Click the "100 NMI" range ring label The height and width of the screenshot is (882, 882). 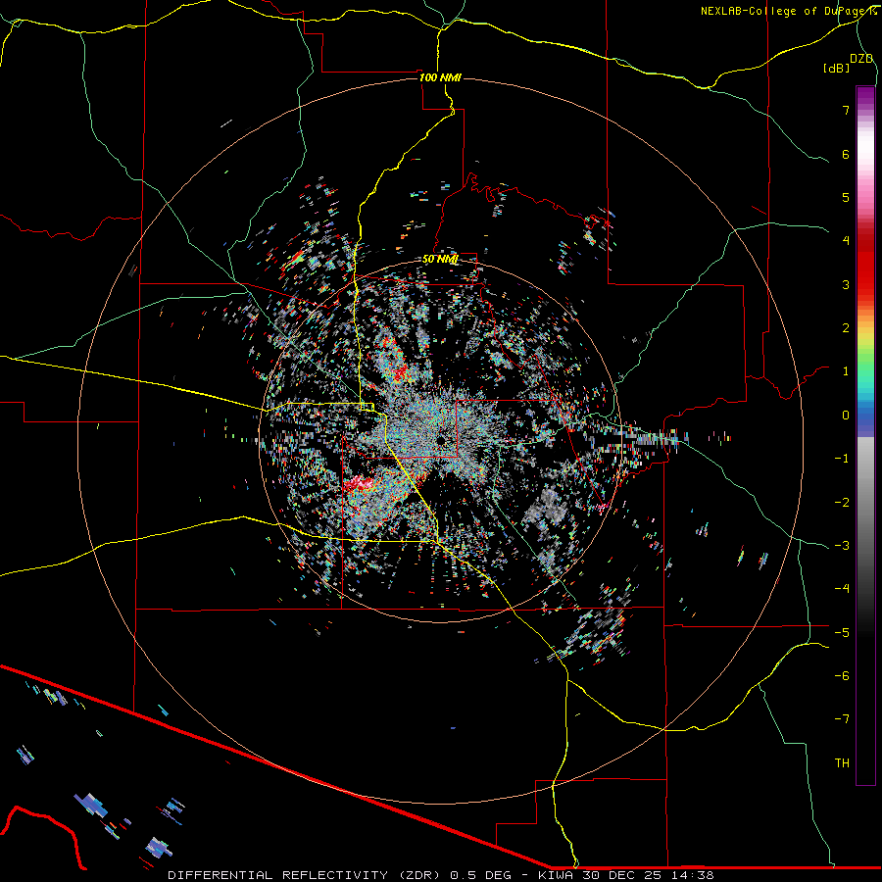pyautogui.click(x=440, y=77)
